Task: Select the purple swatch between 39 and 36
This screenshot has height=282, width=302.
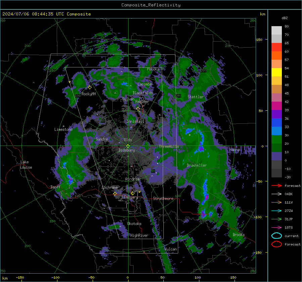Action: coord(276,114)
